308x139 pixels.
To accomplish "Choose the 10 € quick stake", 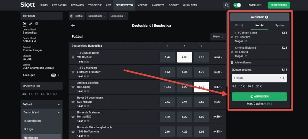I will point(242,86).
